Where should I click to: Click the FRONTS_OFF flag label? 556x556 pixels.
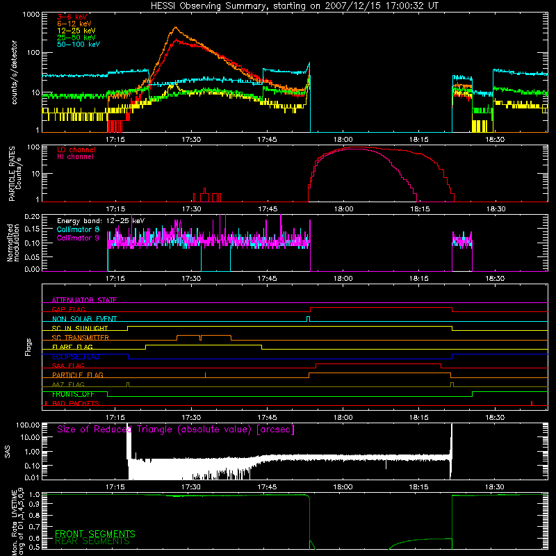click(x=73, y=394)
